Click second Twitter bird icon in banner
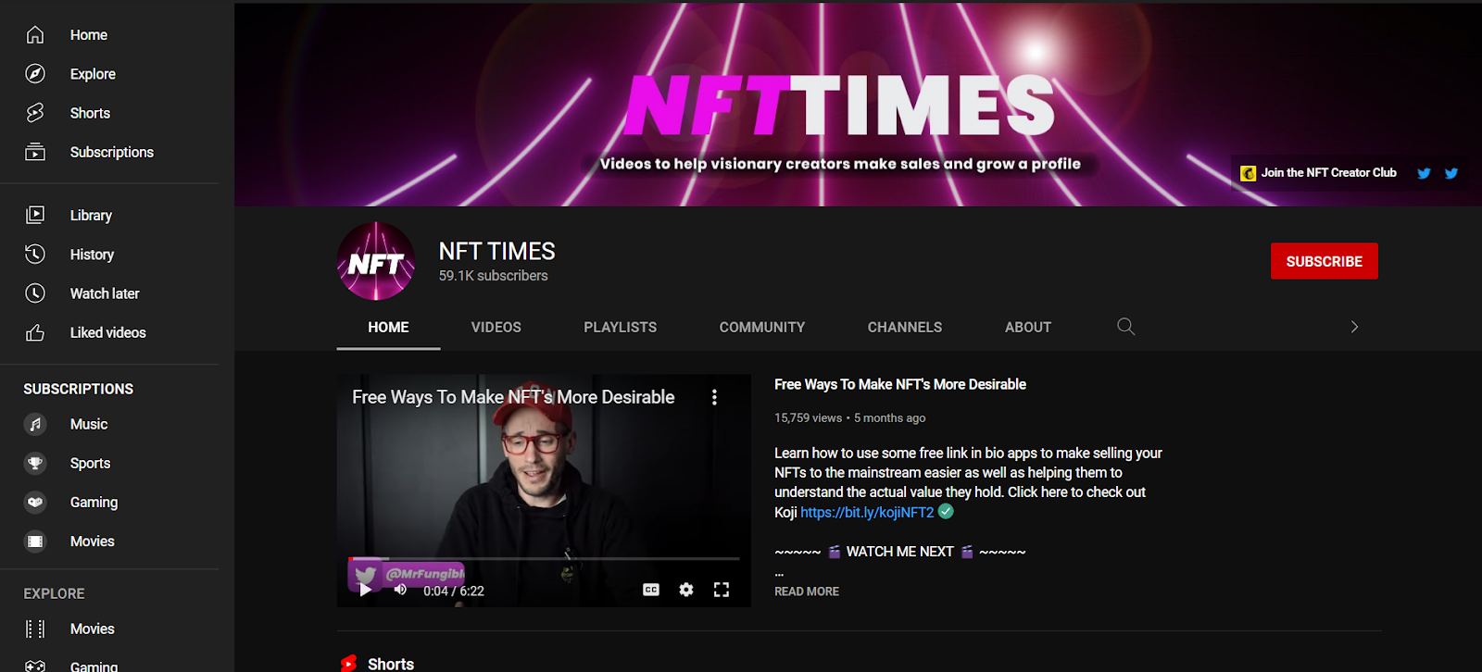1482x672 pixels. point(1451,173)
